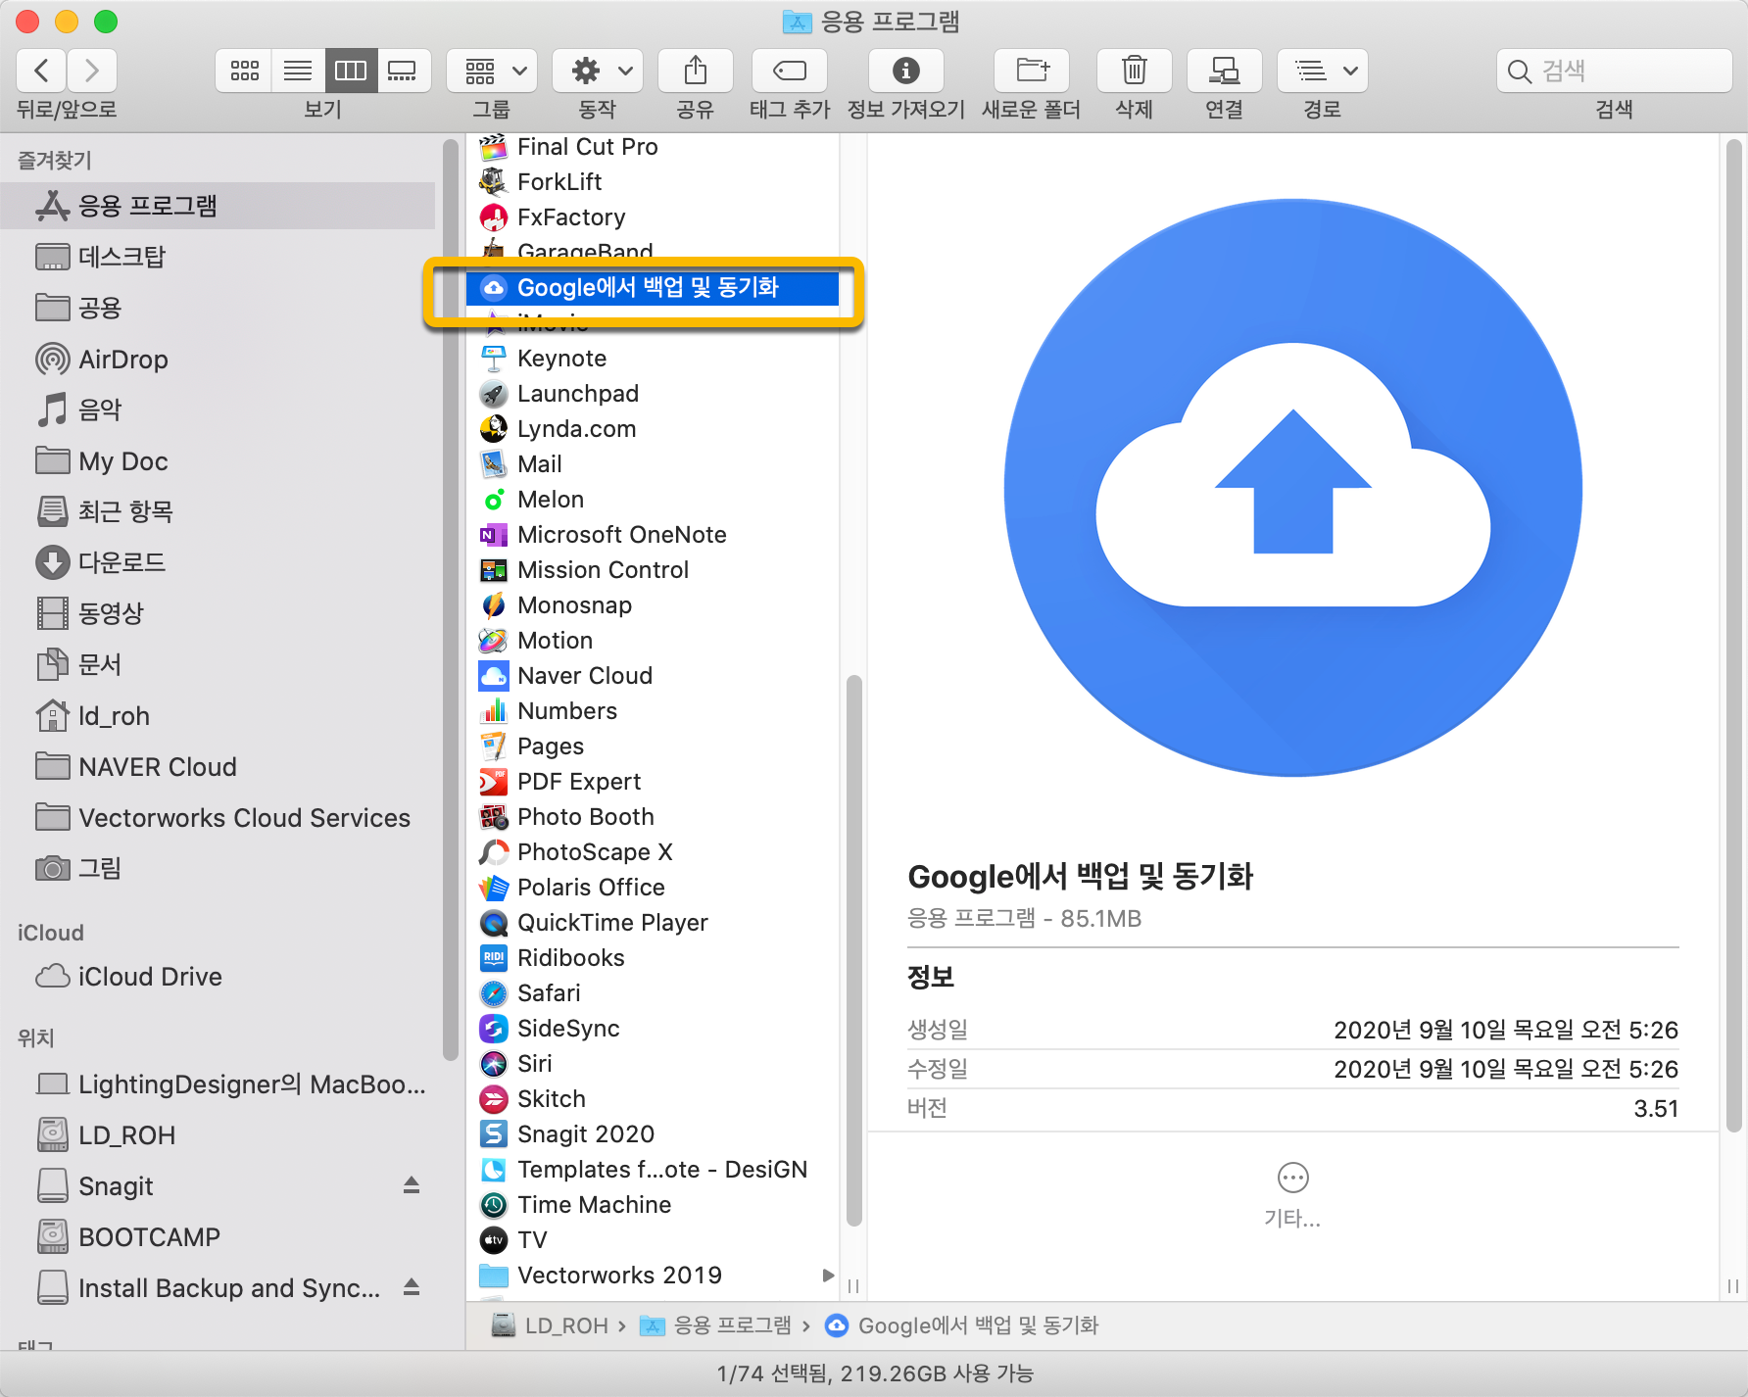Select QuickTime Player app

pos(653,923)
